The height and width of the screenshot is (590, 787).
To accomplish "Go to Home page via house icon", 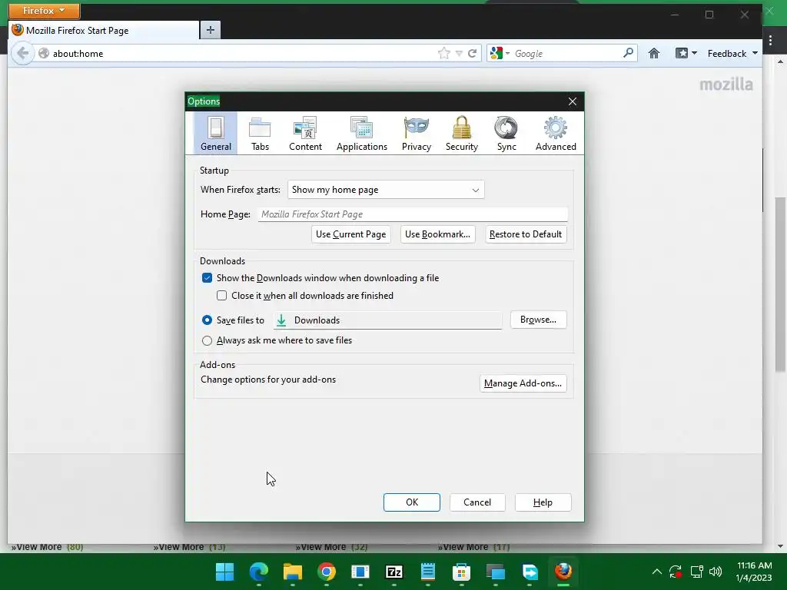I will pos(653,53).
